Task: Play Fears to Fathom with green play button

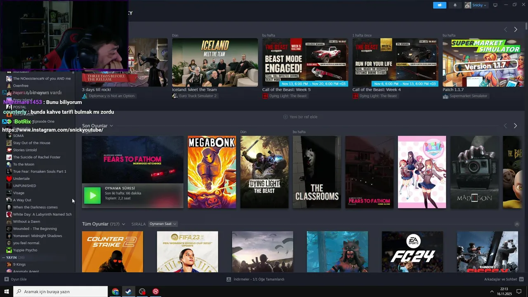Action: point(92,196)
